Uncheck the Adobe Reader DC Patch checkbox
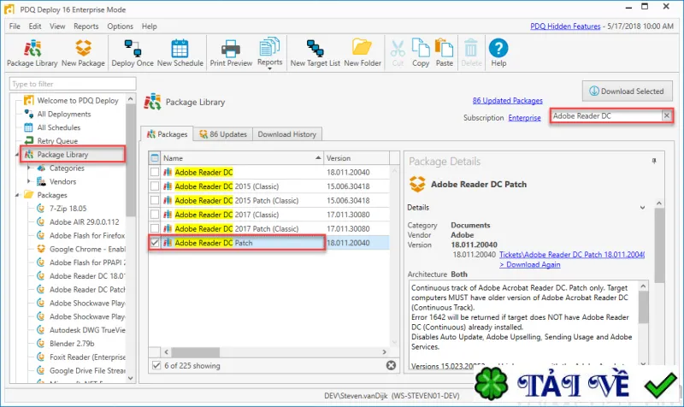684x407 pixels. click(x=155, y=243)
